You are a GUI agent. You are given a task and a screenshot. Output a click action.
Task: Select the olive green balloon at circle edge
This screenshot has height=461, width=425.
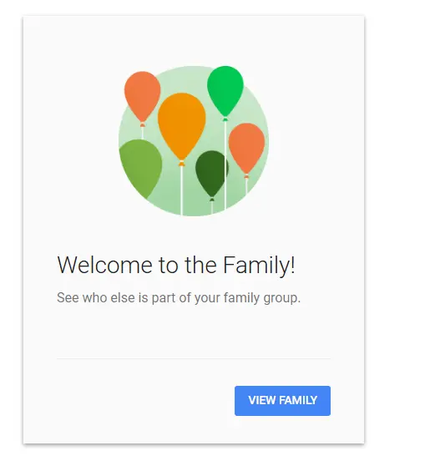(x=141, y=166)
